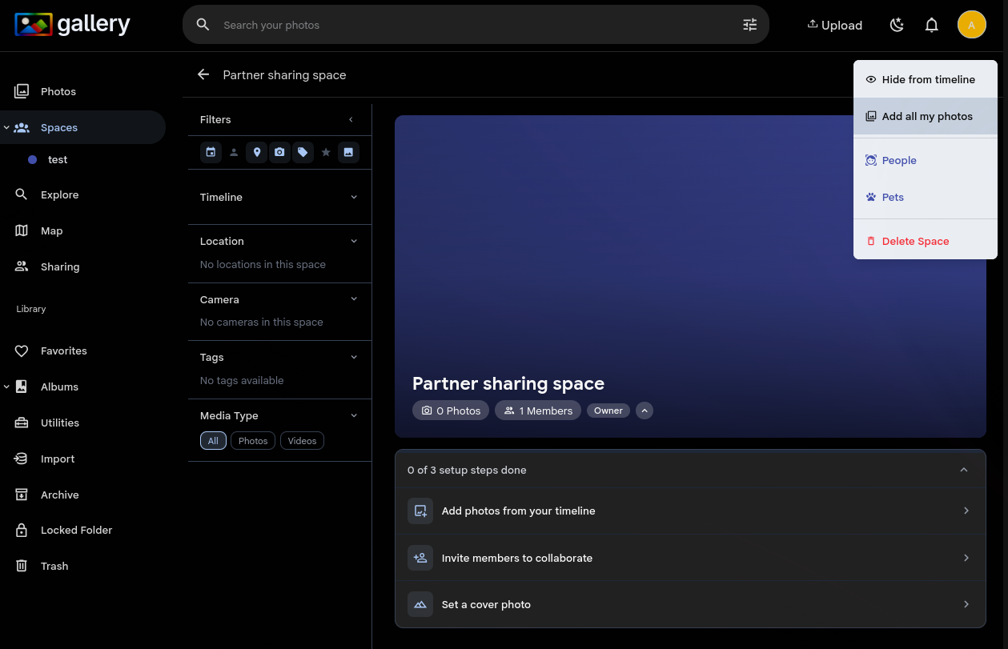
Task: Open notifications with the bell icon
Action: [x=931, y=25]
